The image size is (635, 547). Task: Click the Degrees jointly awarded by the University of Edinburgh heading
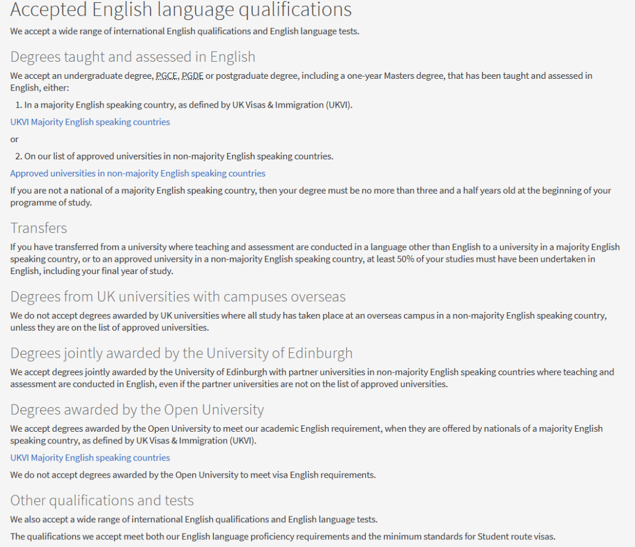[182, 353]
